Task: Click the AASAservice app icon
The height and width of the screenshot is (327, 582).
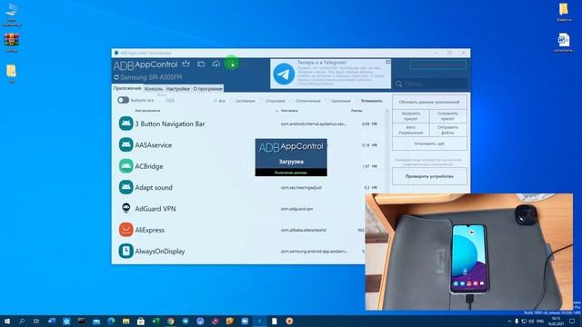Action: click(x=125, y=144)
